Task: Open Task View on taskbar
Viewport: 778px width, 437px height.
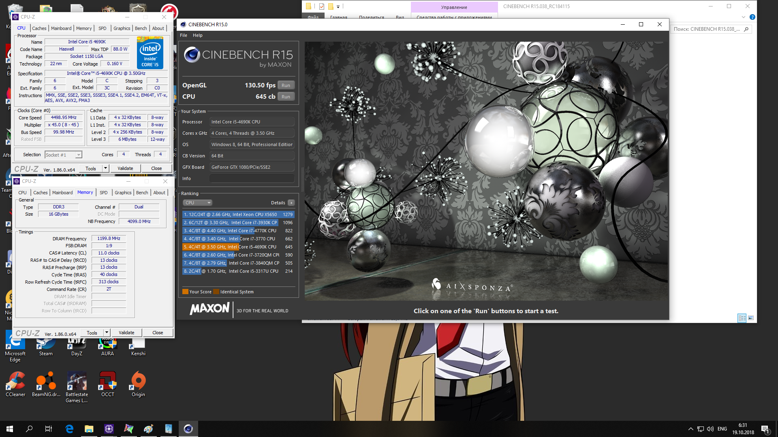Action: pos(49,429)
